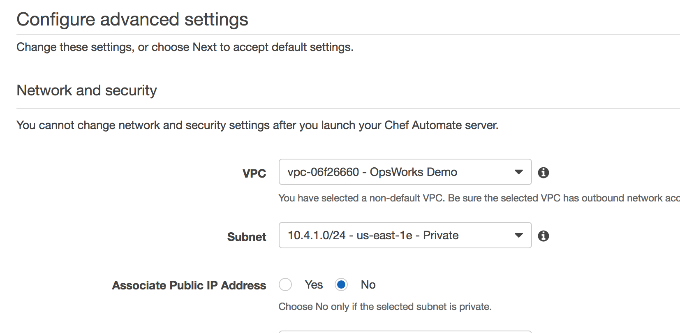Image resolution: width=680 pixels, height=333 pixels.
Task: Open the VPC dropdown showing vpc-06f26660
Action: tap(395, 172)
